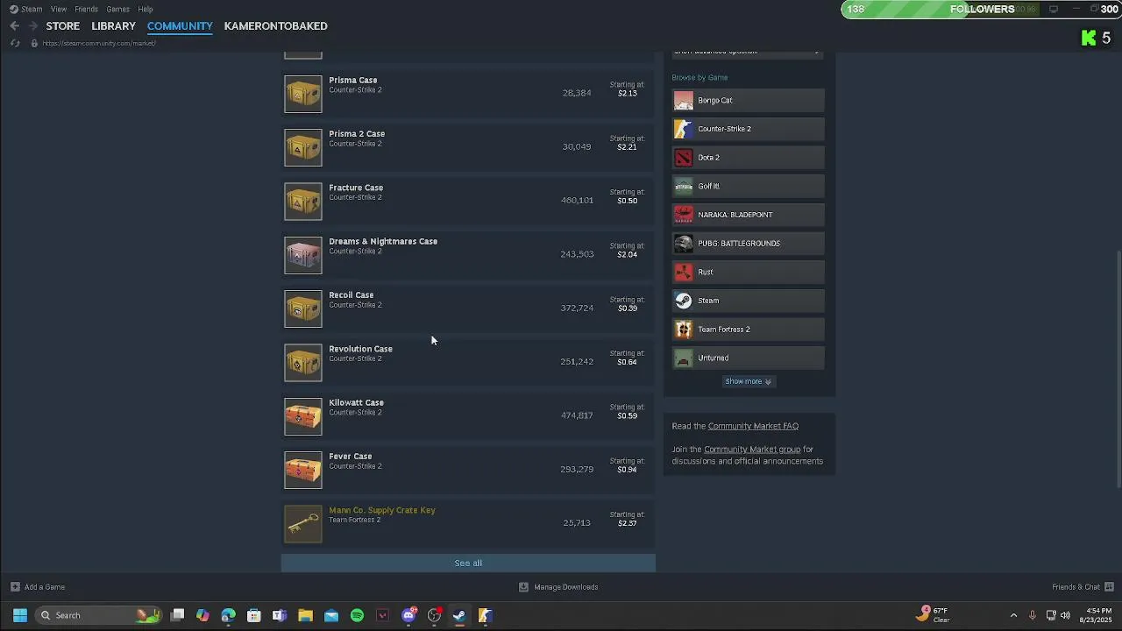Screen dimensions: 1122x631
Task: Open Microsoft Store from the taskbar
Action: coord(254,615)
